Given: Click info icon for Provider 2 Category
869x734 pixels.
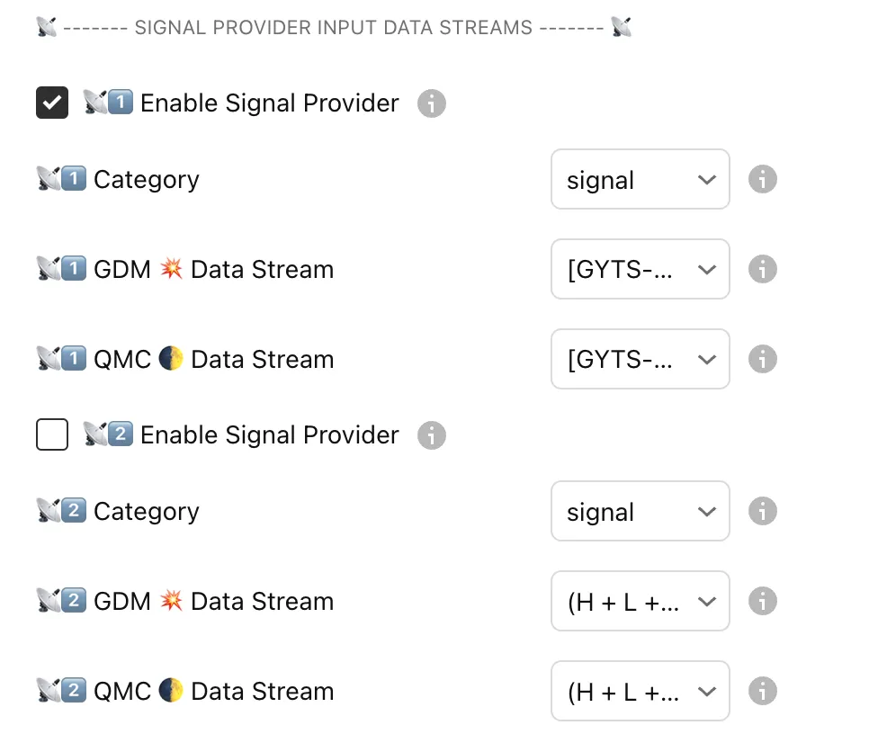Looking at the screenshot, I should [x=763, y=511].
